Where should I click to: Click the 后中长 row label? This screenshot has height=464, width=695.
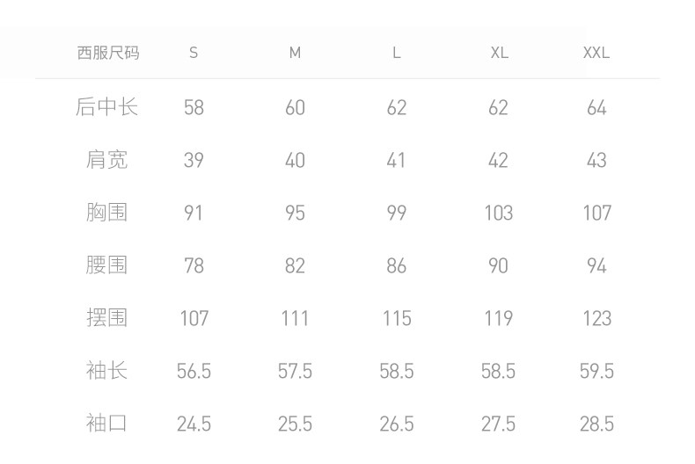pyautogui.click(x=107, y=107)
